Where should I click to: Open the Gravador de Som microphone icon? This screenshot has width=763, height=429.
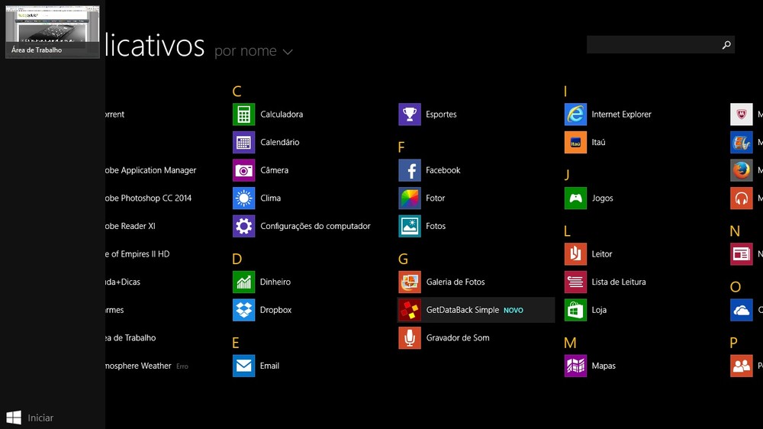[410, 337]
